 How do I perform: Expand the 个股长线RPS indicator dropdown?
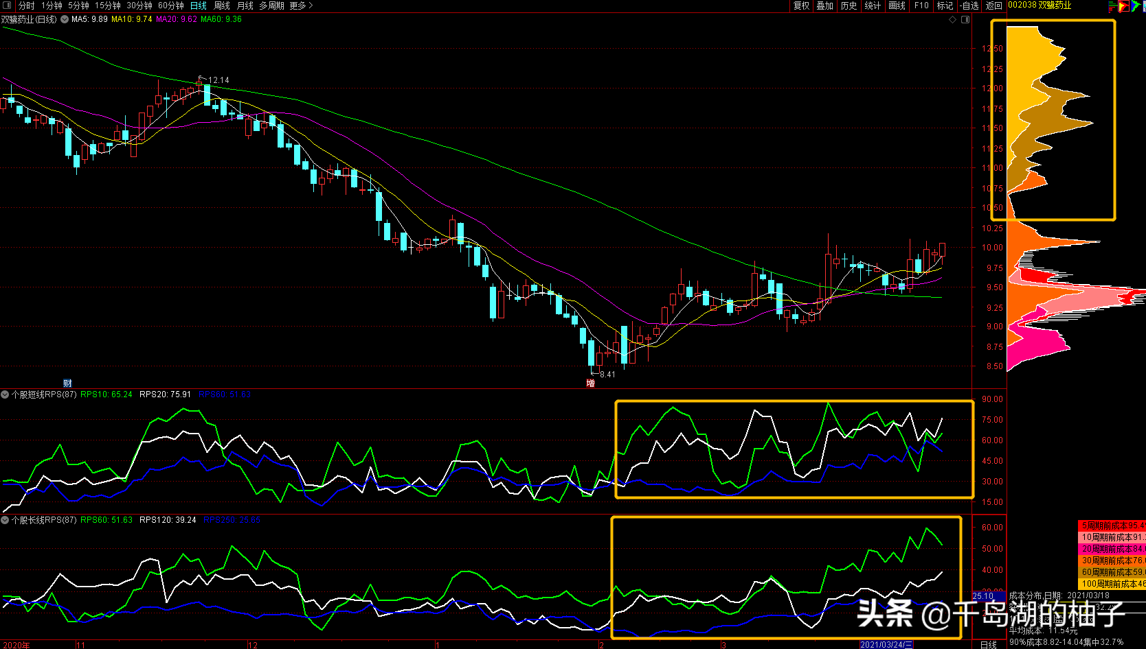[x=5, y=520]
